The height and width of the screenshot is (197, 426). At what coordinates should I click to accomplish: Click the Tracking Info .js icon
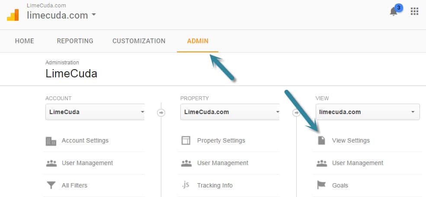(x=186, y=185)
